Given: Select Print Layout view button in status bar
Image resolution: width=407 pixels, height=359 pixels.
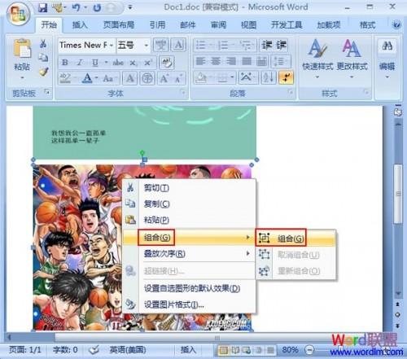Looking at the screenshot, I should coord(223,350).
